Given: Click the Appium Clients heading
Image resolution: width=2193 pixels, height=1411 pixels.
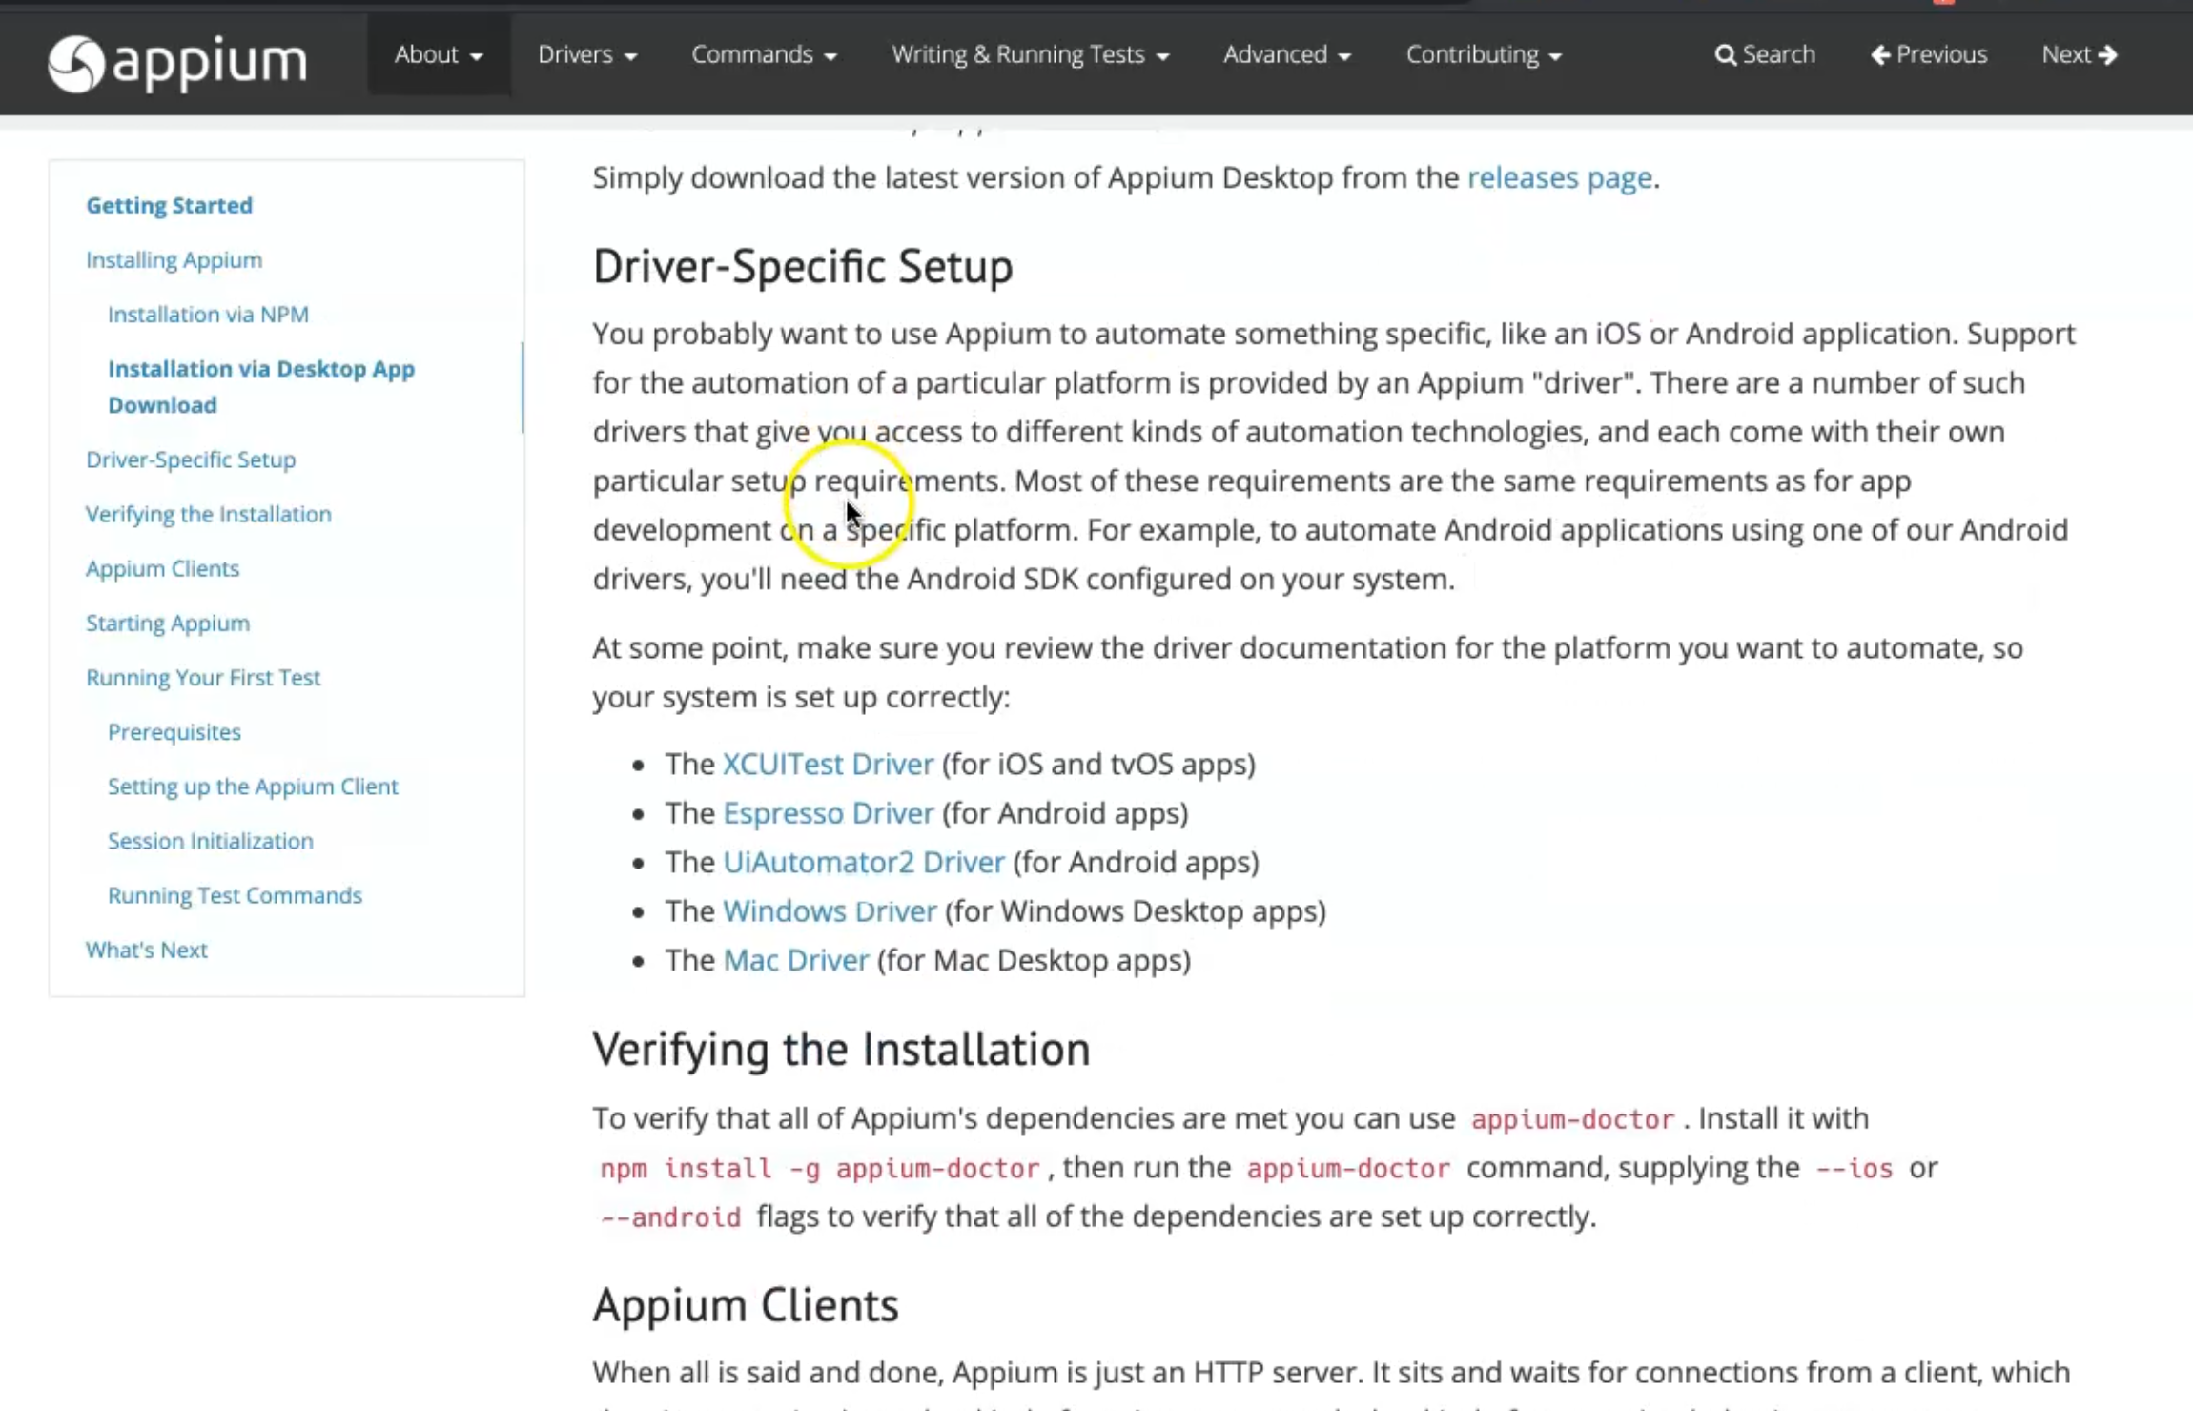Looking at the screenshot, I should pyautogui.click(x=746, y=1304).
